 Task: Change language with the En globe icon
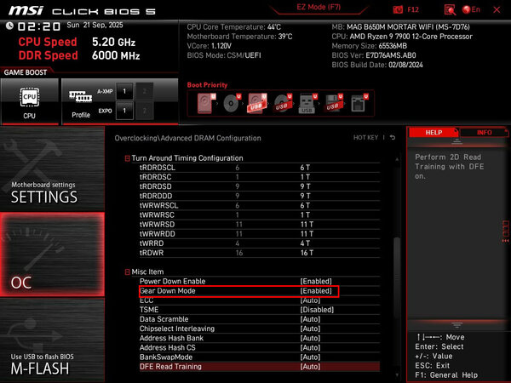(x=471, y=9)
